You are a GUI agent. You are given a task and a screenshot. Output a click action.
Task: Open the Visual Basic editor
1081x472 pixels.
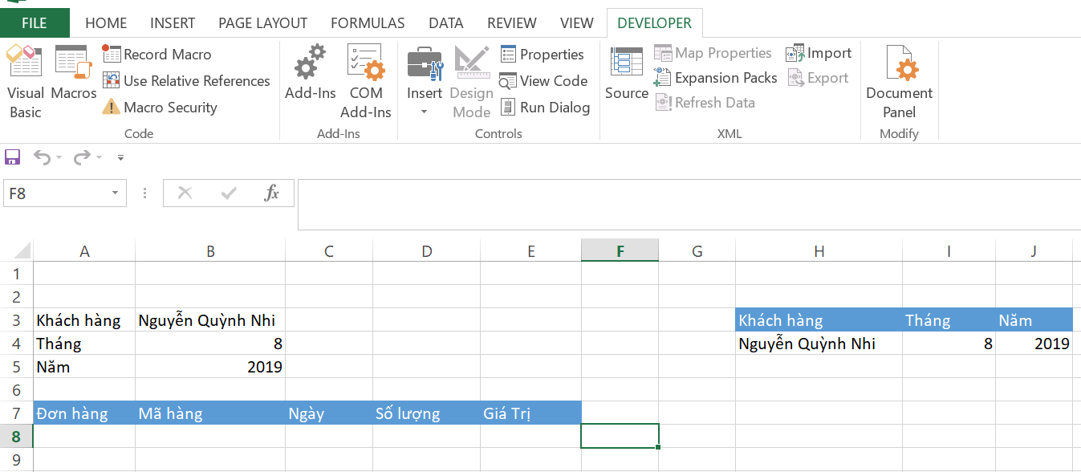(25, 82)
